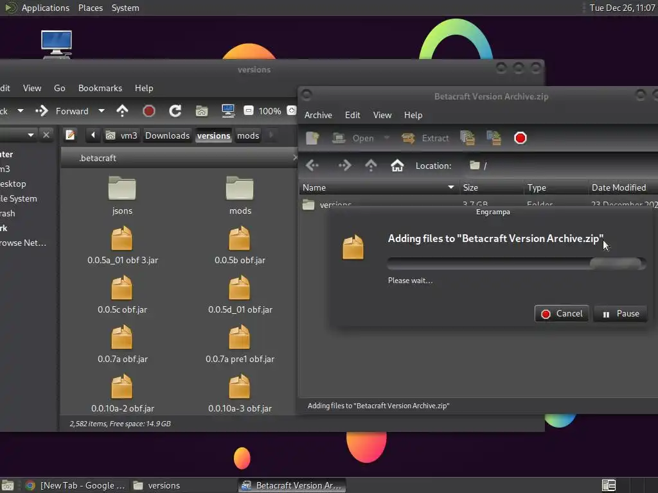Open Engrampa's Open recent dropdown arrow
The width and height of the screenshot is (658, 493).
coord(386,138)
